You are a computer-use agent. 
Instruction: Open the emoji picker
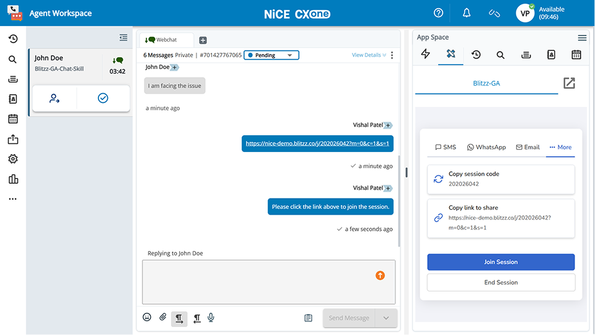point(147,317)
